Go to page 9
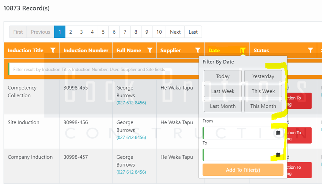 coord(147,32)
